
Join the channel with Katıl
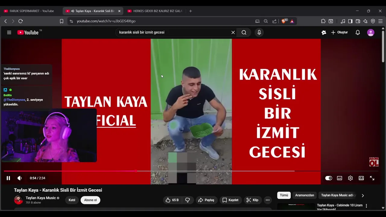[x=72, y=200]
